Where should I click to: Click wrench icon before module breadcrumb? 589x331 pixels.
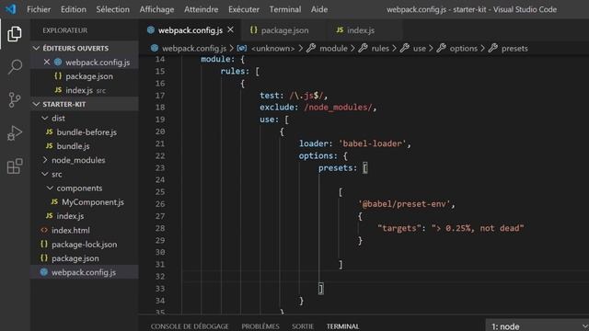(x=311, y=48)
